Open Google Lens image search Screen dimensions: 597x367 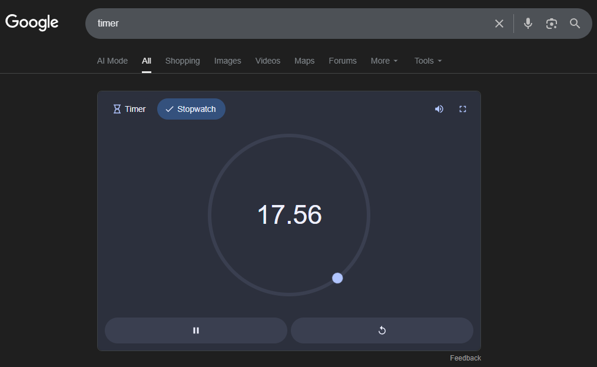[x=551, y=24]
